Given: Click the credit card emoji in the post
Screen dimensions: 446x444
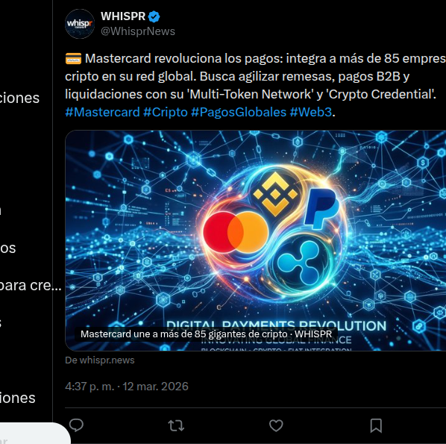Looking at the screenshot, I should [73, 59].
